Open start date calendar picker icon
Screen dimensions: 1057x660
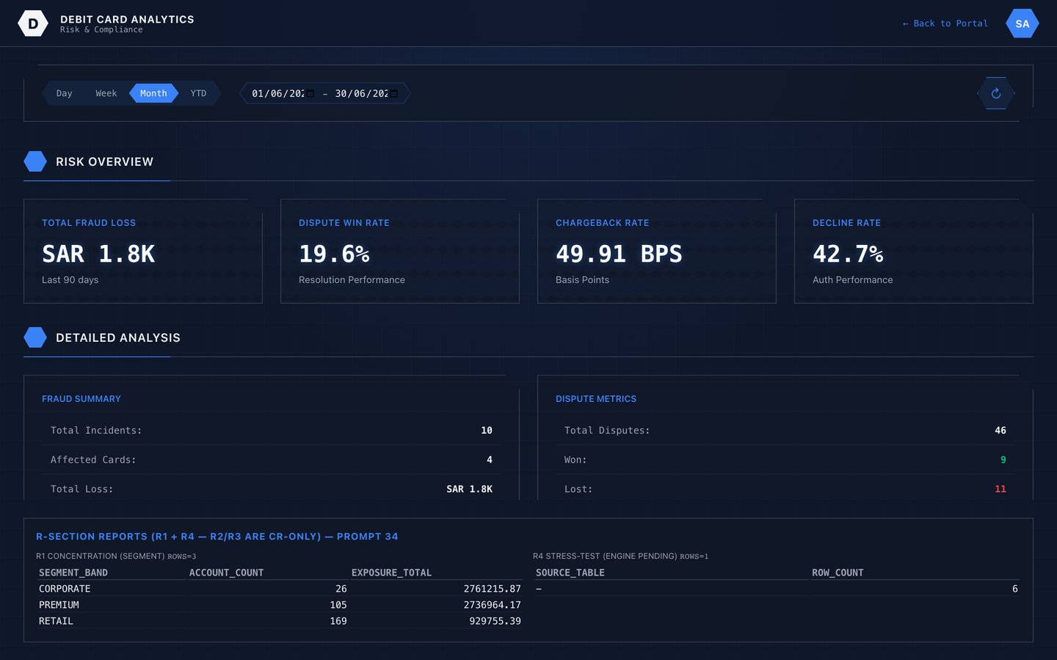[x=310, y=93]
